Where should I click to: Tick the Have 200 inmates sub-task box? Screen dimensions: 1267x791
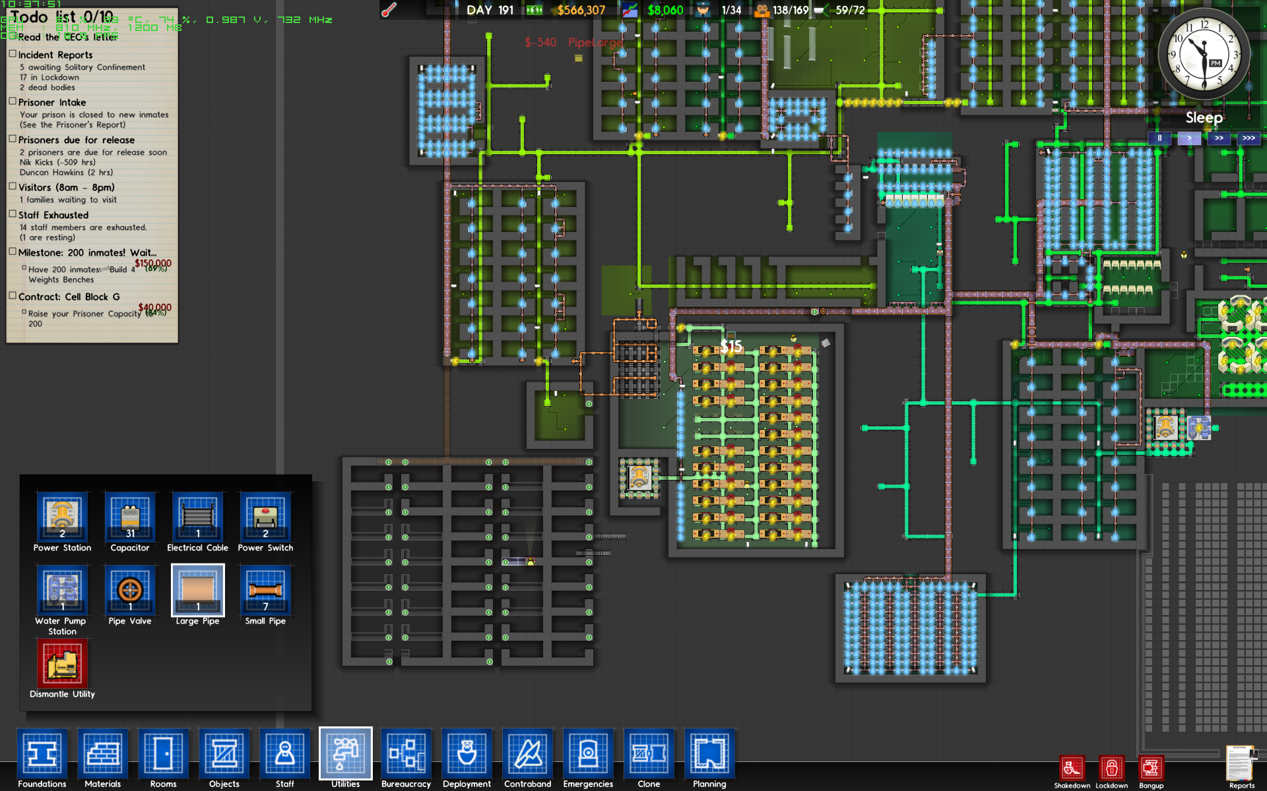click(x=24, y=268)
